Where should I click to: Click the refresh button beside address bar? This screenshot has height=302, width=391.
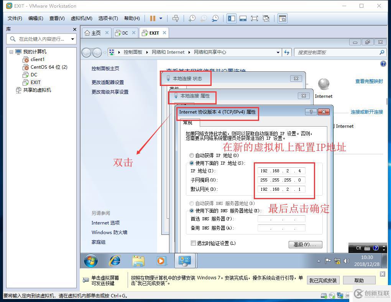[x=287, y=53]
